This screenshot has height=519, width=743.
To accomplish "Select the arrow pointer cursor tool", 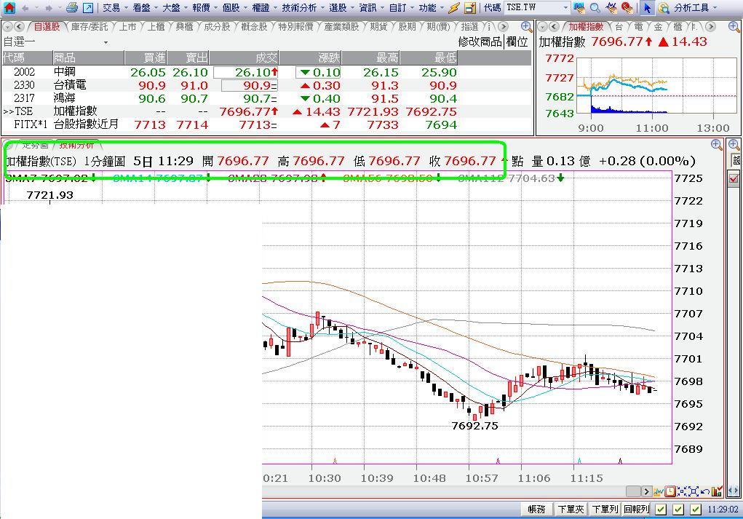I will [x=647, y=7].
